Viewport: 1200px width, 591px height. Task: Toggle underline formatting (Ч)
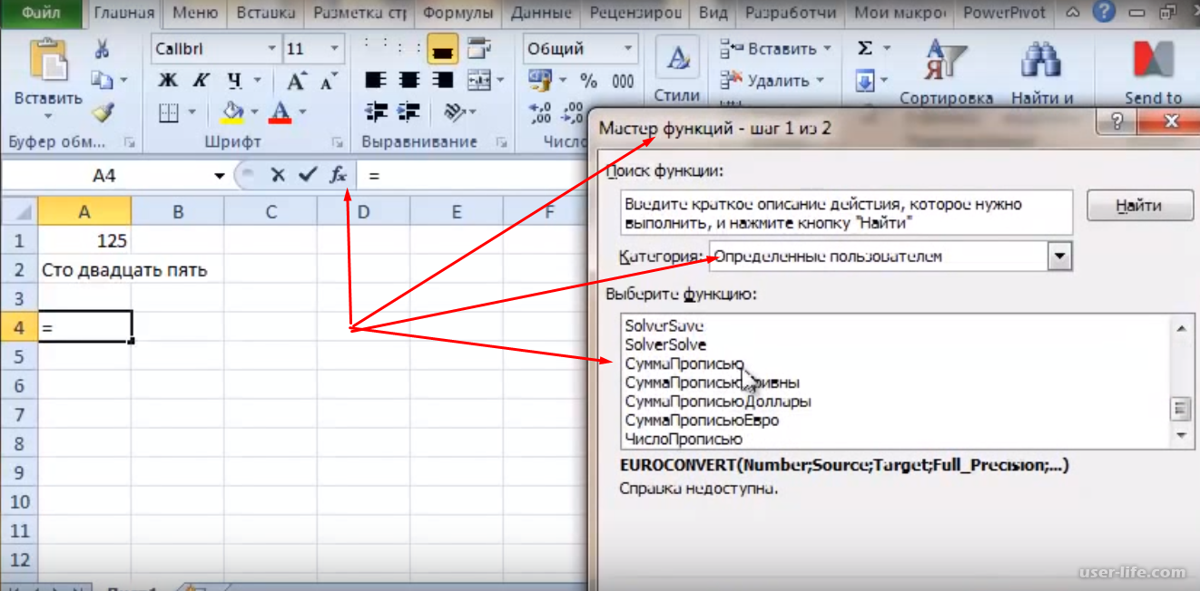click(234, 81)
